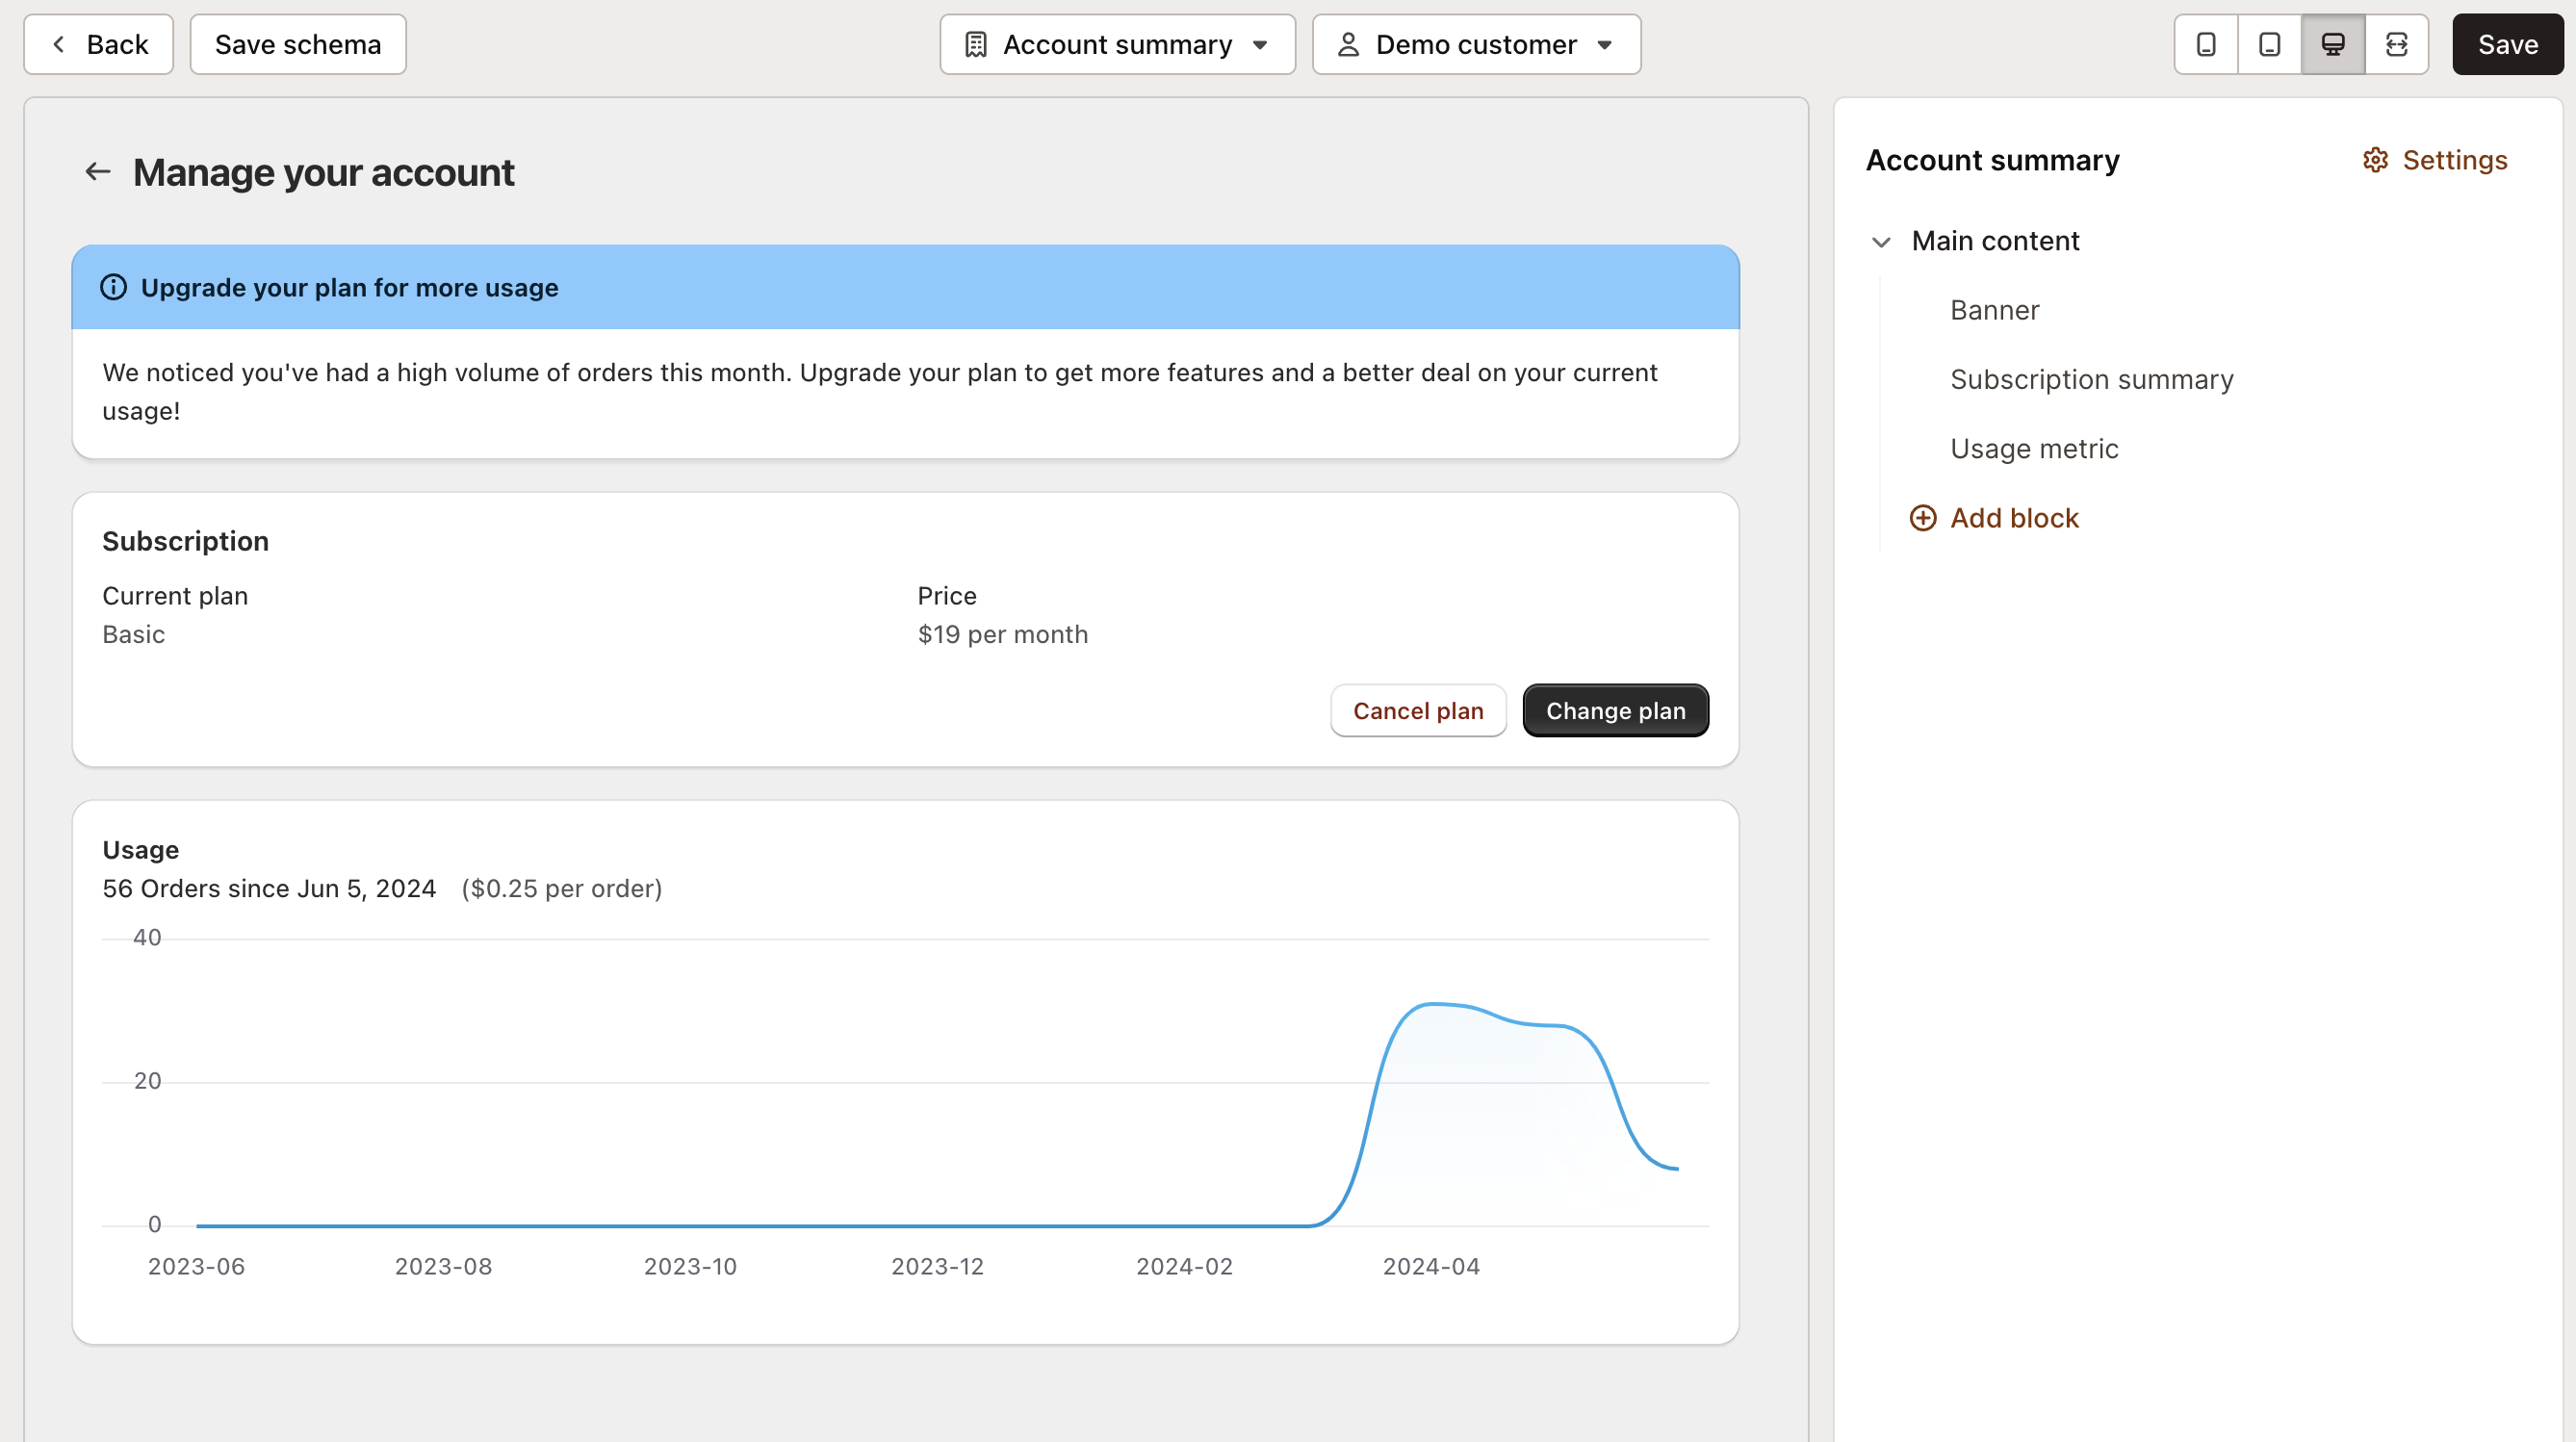Click the back arrow beside Manage your account
Viewport: 2576px width, 1442px height.
coord(97,172)
